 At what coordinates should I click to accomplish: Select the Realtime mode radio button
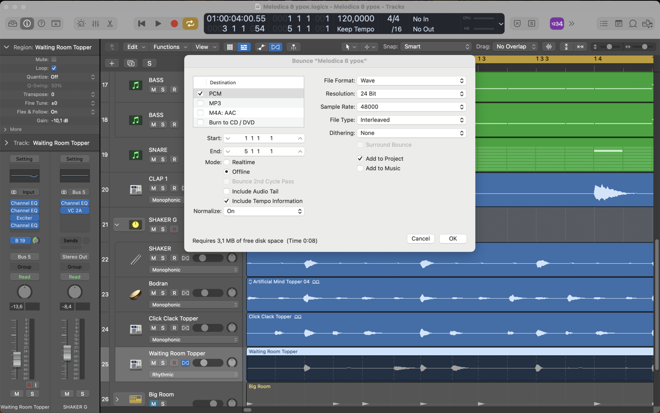click(227, 162)
